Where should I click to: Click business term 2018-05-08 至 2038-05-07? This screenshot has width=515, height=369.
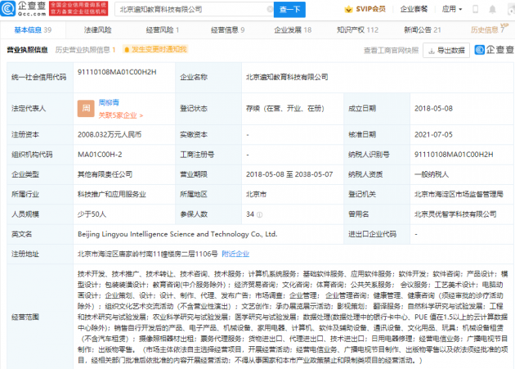(x=289, y=174)
